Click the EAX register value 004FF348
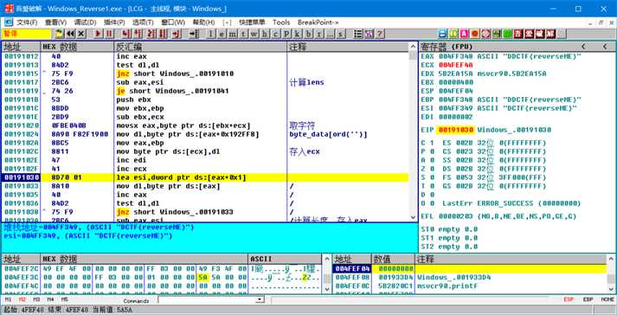 [x=456, y=57]
